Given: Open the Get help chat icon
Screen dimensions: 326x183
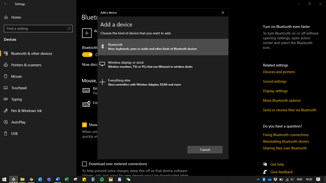Looking at the screenshot, I should point(265,164).
